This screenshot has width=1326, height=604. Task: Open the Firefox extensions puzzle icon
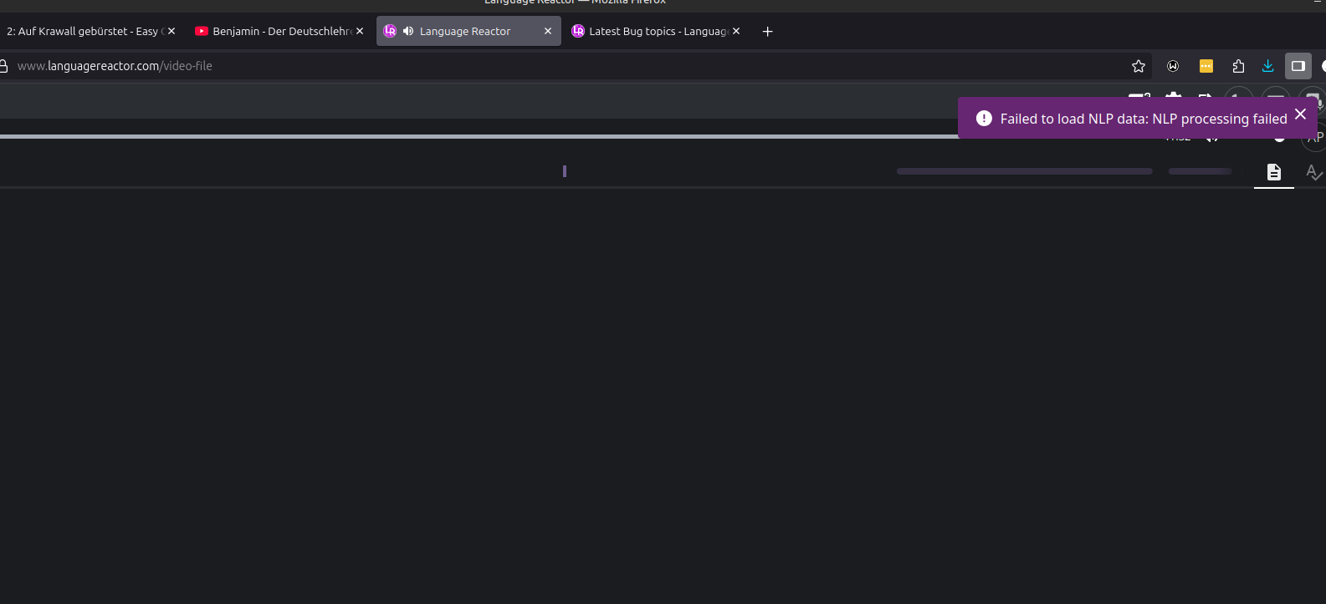[1238, 66]
